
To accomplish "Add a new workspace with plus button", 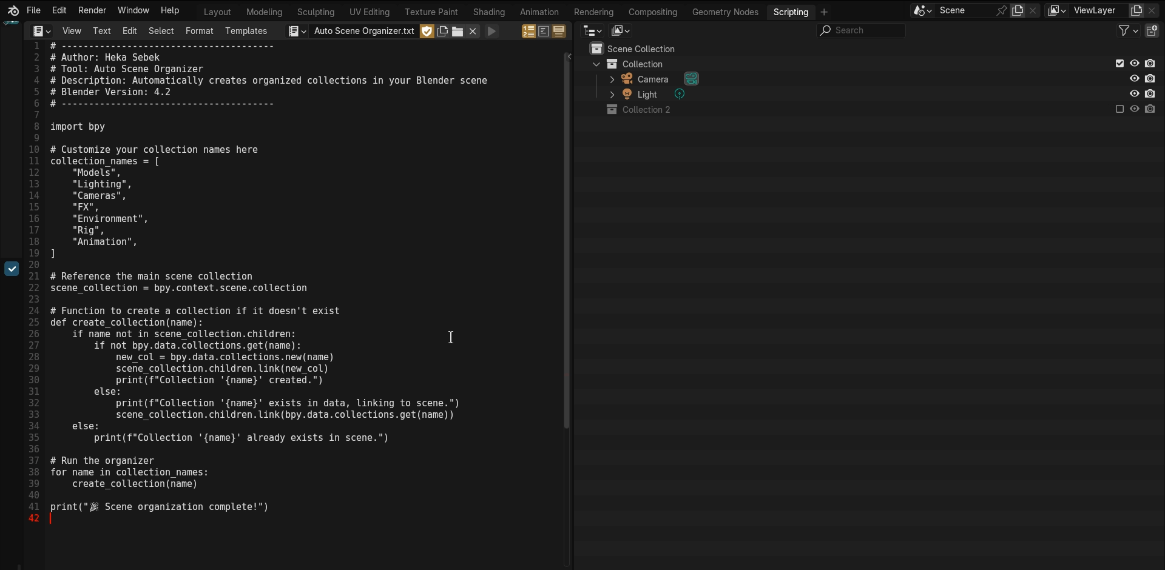I will 824,12.
